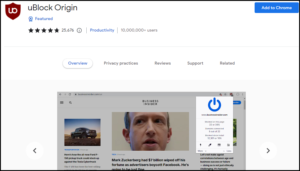The height and width of the screenshot is (171, 300).
Task: Click the search magnifier on Business Insider page
Action: [70, 103]
